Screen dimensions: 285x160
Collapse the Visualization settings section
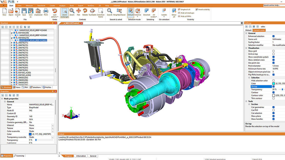246,48
